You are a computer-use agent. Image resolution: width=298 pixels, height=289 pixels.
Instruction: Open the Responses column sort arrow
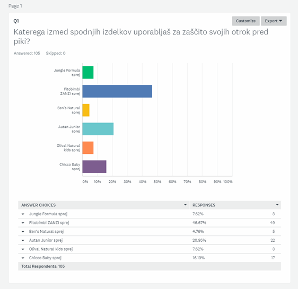point(277,205)
